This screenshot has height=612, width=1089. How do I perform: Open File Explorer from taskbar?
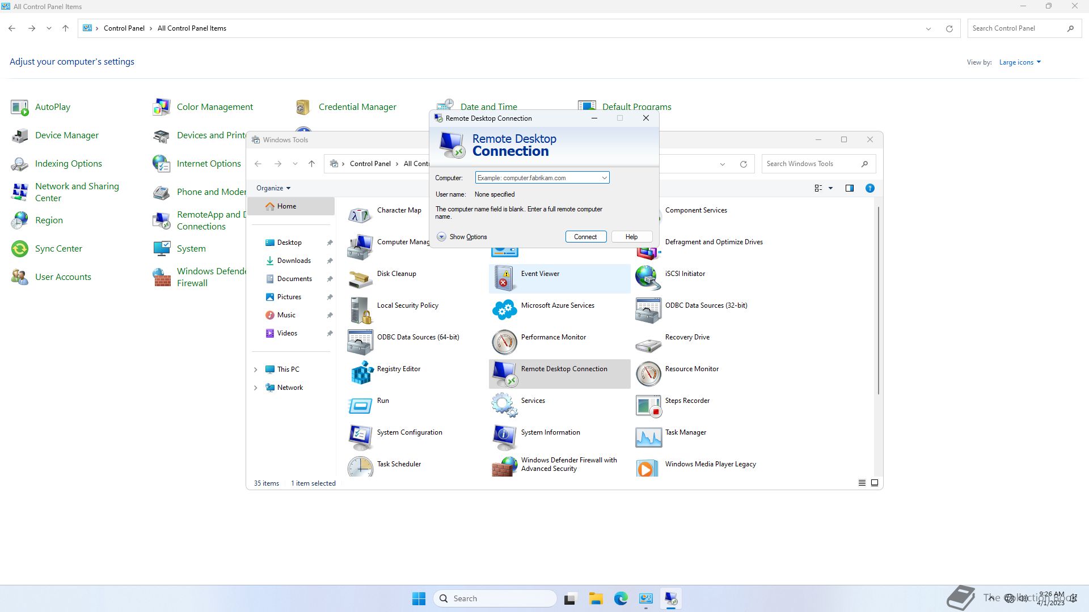click(x=596, y=598)
